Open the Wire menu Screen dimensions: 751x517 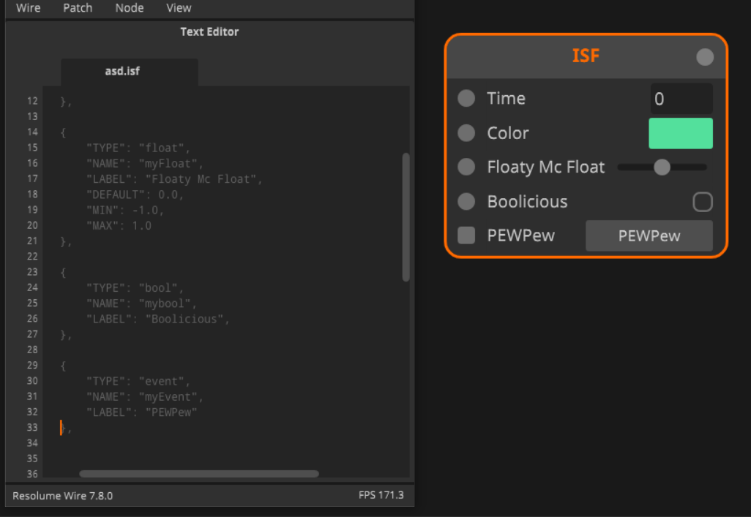point(29,7)
